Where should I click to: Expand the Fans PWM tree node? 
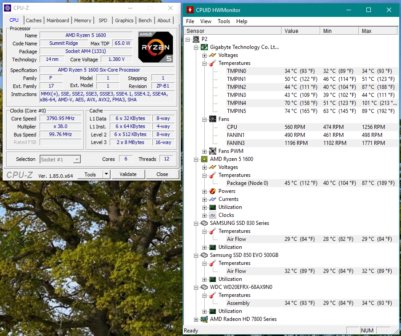(205, 151)
